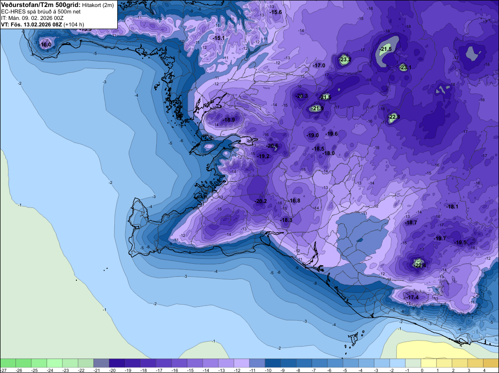Viewport: 499px width, 373px height.
Task: Click the -19.2 temperature label
Action: click(263, 156)
